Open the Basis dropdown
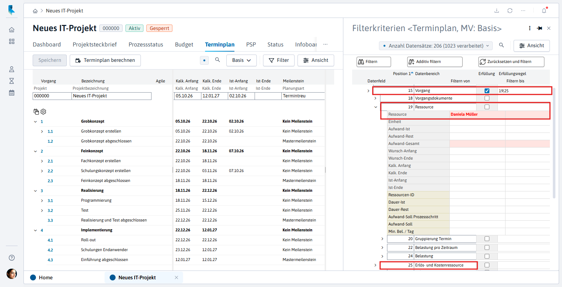Screen dimensions: 562x287 pyautogui.click(x=241, y=60)
